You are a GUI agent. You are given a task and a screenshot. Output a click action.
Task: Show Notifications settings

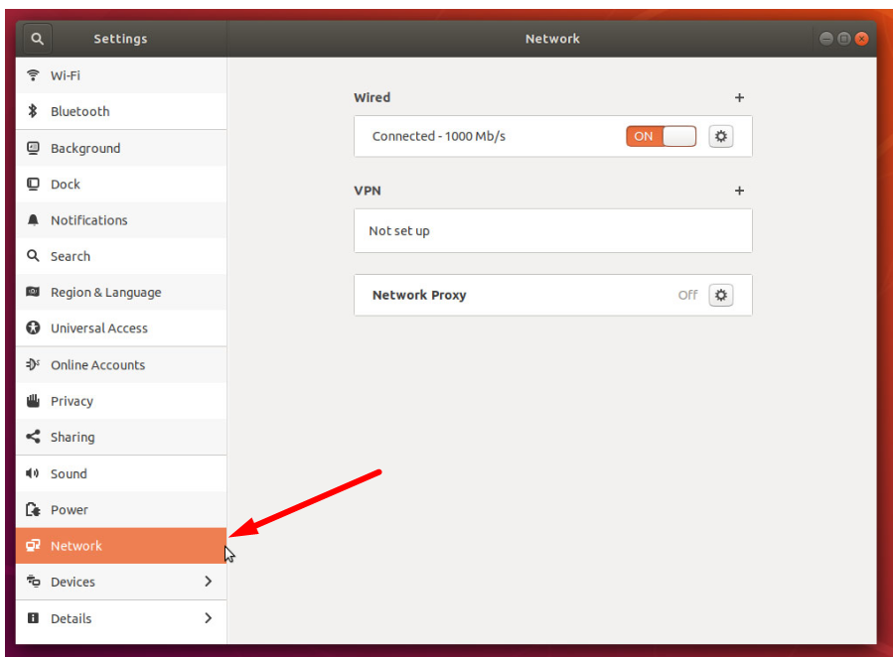point(121,220)
